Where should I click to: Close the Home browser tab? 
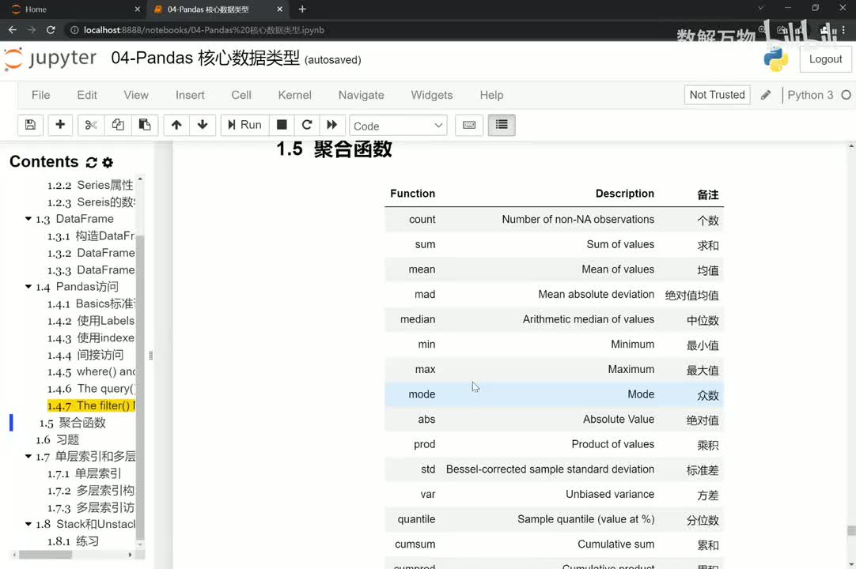pyautogui.click(x=137, y=9)
